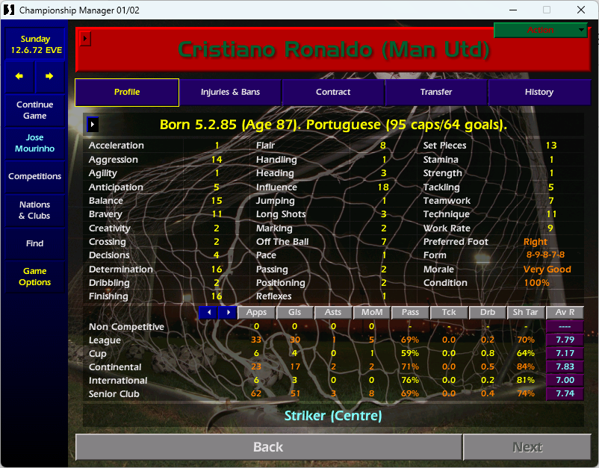This screenshot has height=468, width=599.
Task: Click the International average rating 7.00
Action: [565, 380]
